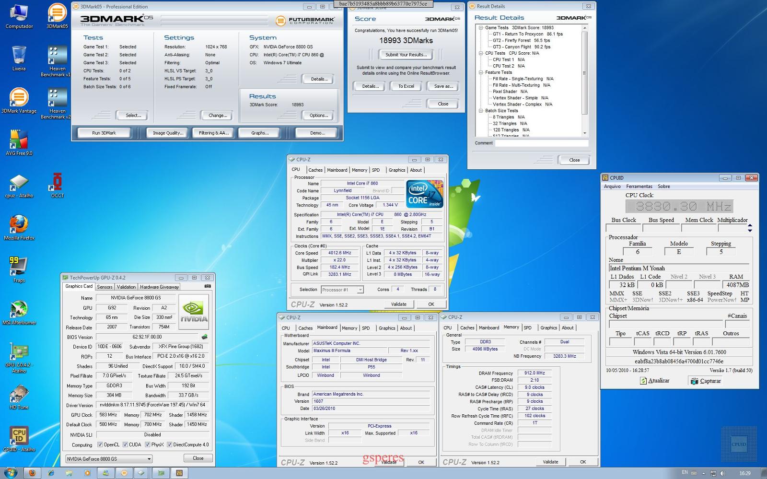This screenshot has width=767, height=479.
Task: Open the MSI Afterburner desktop shortcut
Action: [x=19, y=312]
